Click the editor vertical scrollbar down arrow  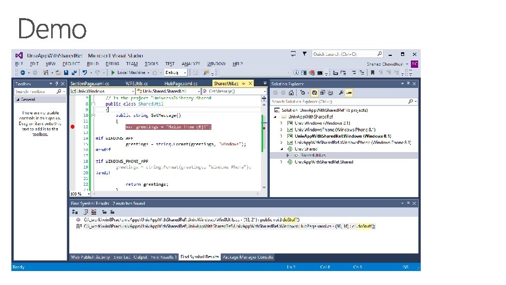click(x=264, y=188)
